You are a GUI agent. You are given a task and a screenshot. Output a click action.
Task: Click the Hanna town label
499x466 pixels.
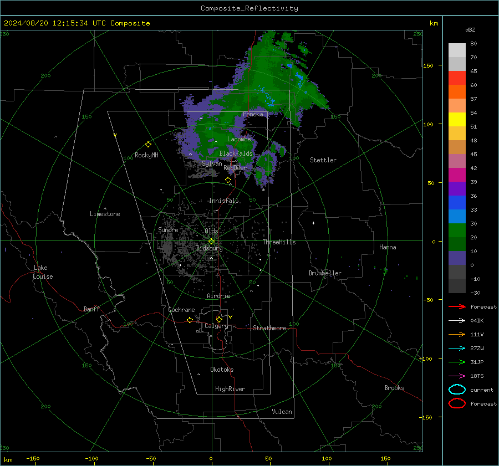pyautogui.click(x=388, y=247)
